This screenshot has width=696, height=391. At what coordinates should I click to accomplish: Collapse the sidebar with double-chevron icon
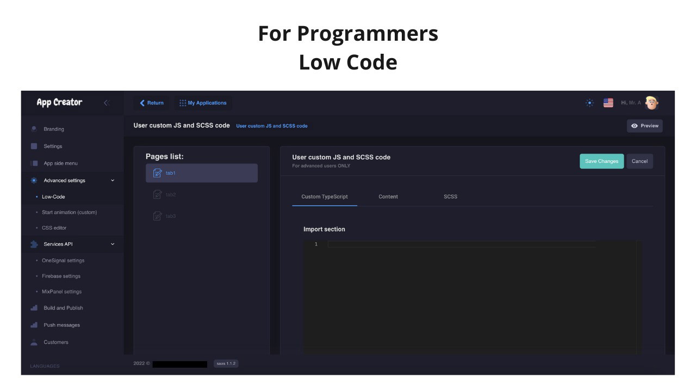pos(106,103)
